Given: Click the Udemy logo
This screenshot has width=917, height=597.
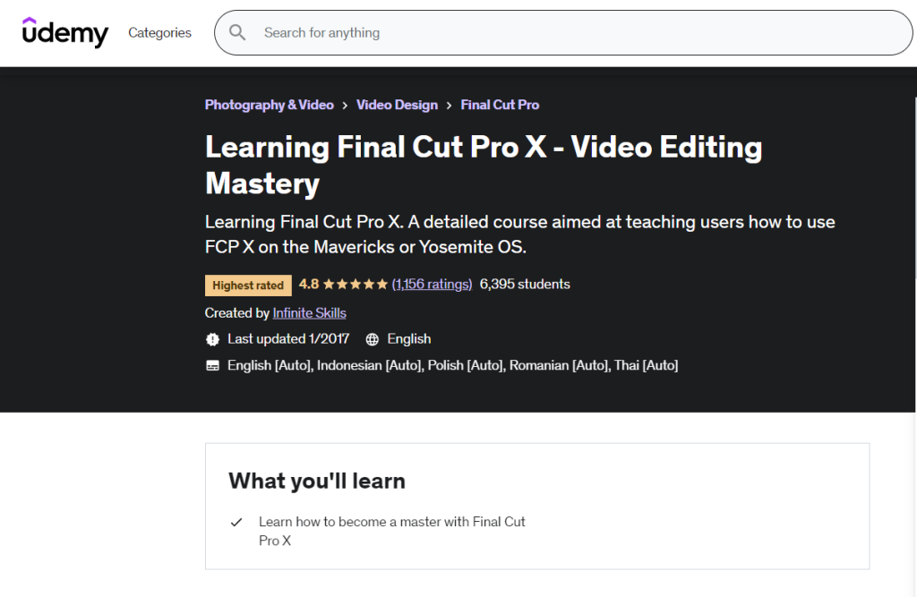Looking at the screenshot, I should (x=64, y=32).
